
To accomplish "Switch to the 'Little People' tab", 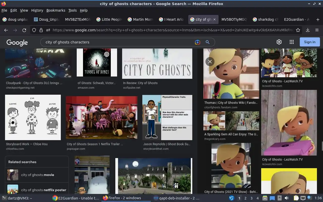I will tap(109, 19).
